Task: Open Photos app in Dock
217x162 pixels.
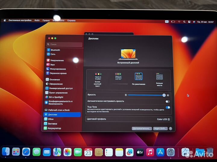Action: (68, 152)
